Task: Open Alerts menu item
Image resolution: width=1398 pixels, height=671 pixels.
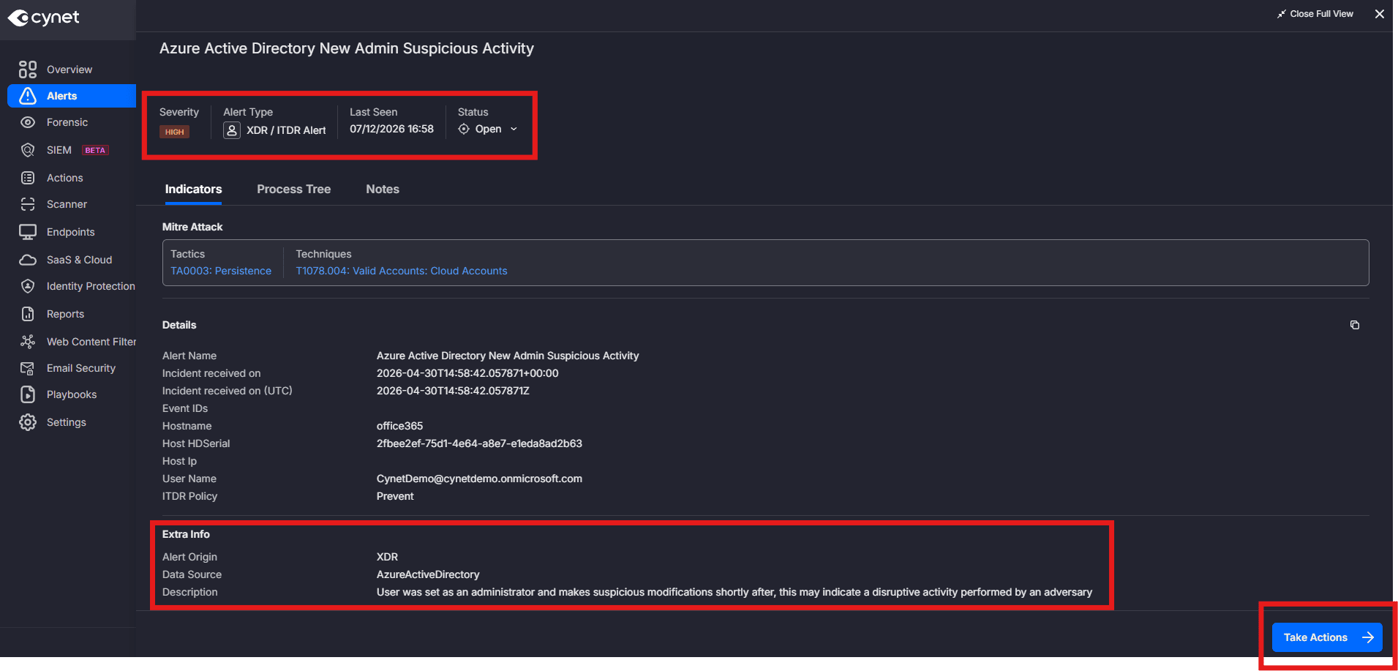Action: [x=72, y=96]
